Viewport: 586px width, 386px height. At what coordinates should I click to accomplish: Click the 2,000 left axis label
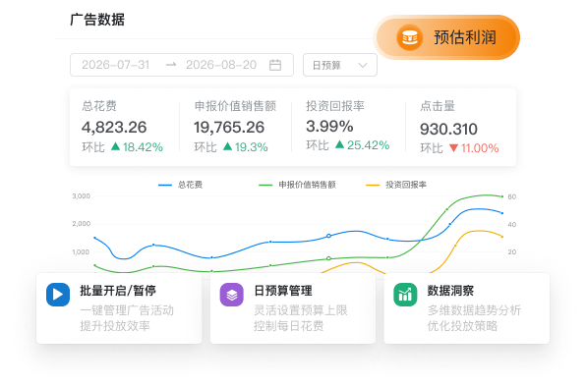pos(81,224)
